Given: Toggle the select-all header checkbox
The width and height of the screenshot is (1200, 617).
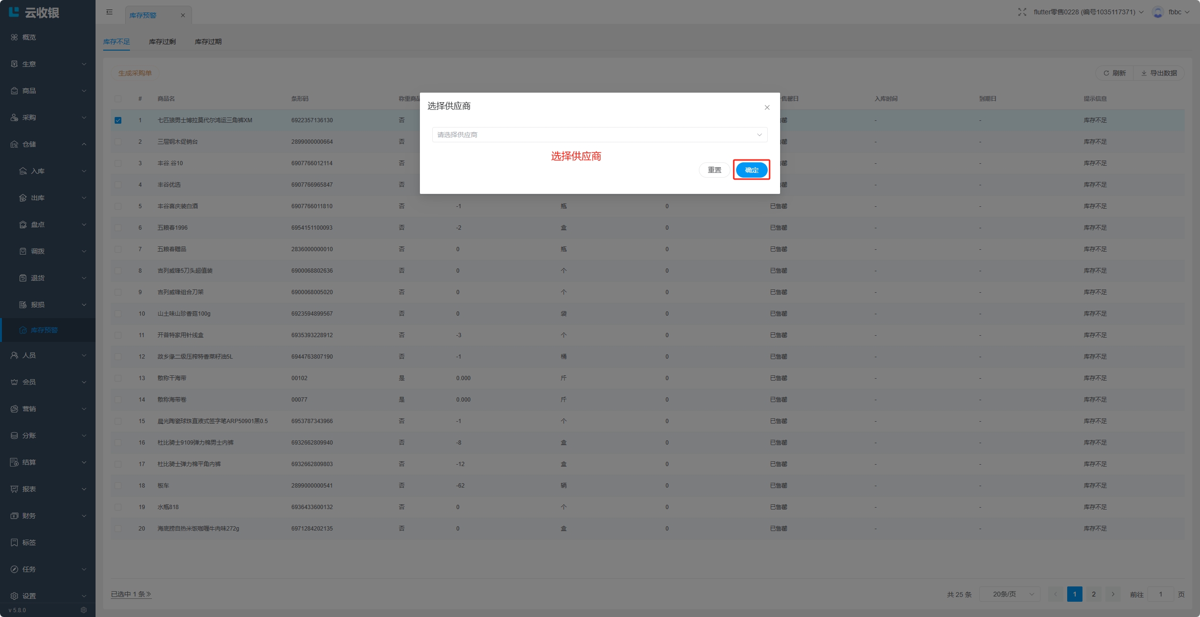Looking at the screenshot, I should click(x=118, y=99).
